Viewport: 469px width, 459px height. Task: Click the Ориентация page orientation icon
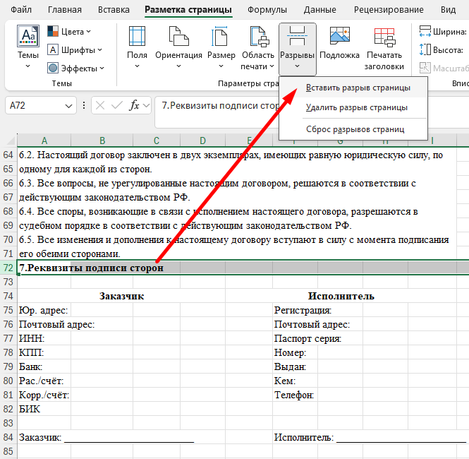pyautogui.click(x=178, y=36)
